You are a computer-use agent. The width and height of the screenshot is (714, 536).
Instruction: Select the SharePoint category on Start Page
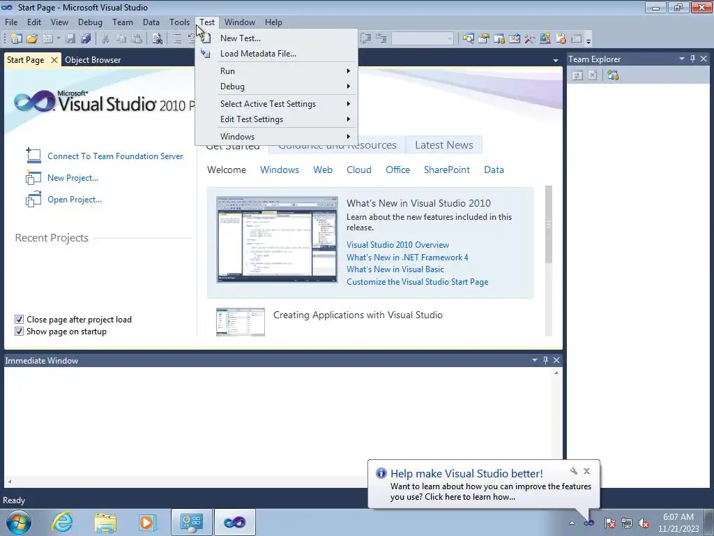click(x=447, y=170)
